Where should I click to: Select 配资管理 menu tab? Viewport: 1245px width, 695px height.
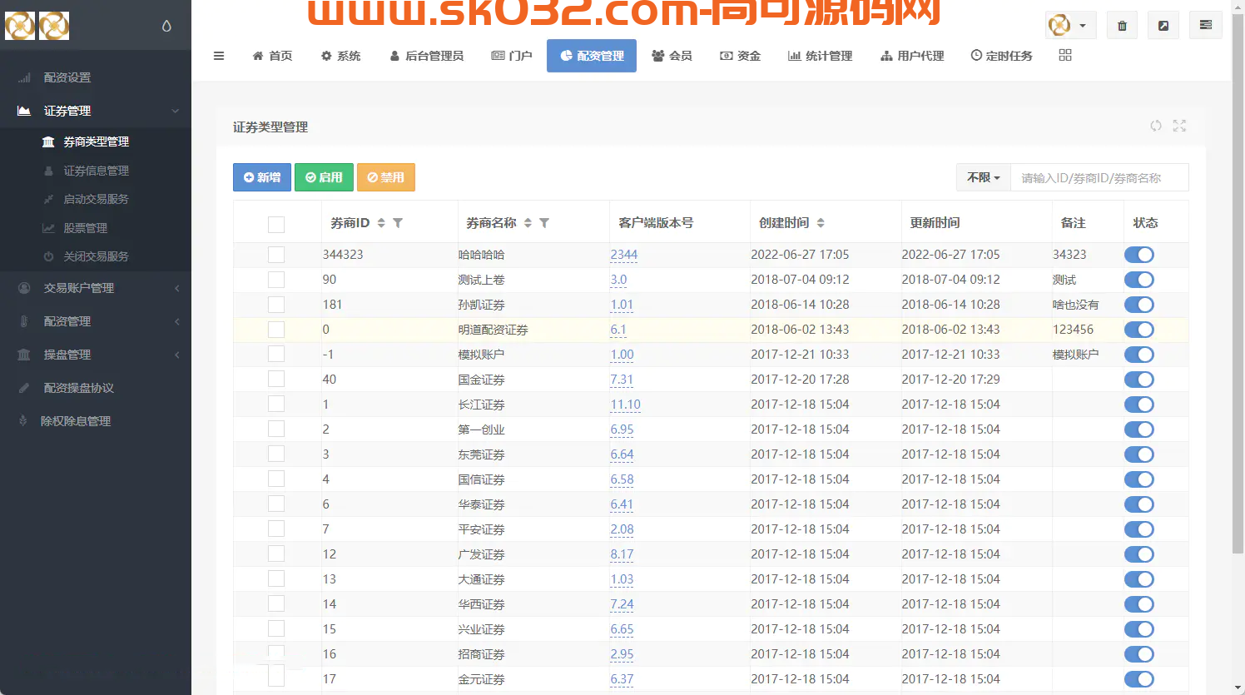click(592, 56)
